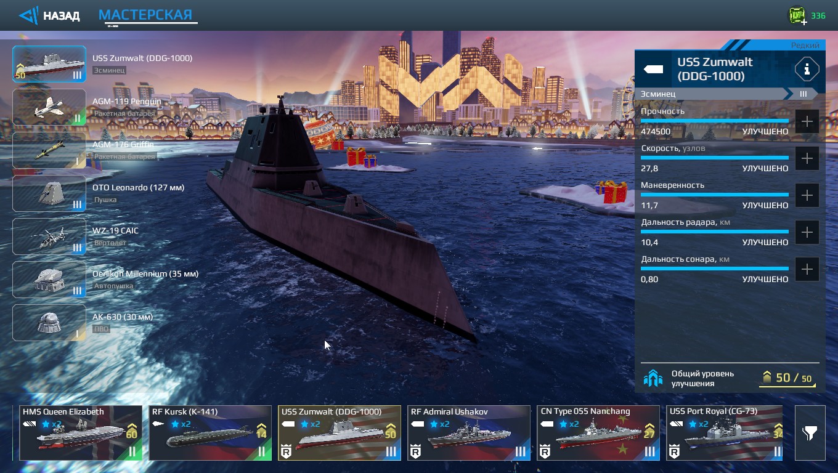Image resolution: width=838 pixels, height=473 pixels.
Task: Click the Автопушка label under Oerlikon Millennium
Action: click(113, 286)
